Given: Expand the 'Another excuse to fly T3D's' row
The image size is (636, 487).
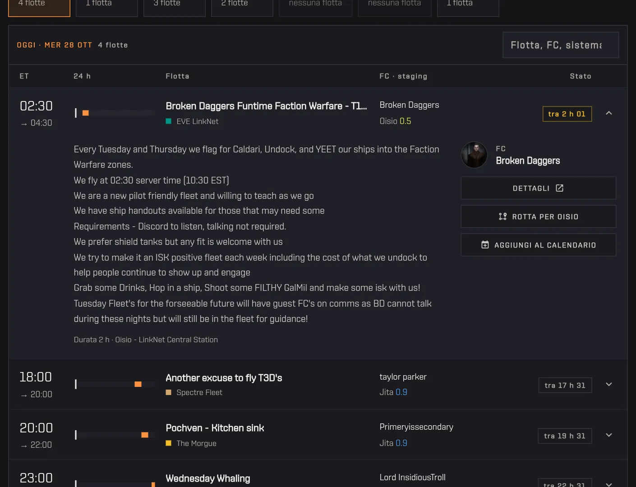Looking at the screenshot, I should point(609,385).
